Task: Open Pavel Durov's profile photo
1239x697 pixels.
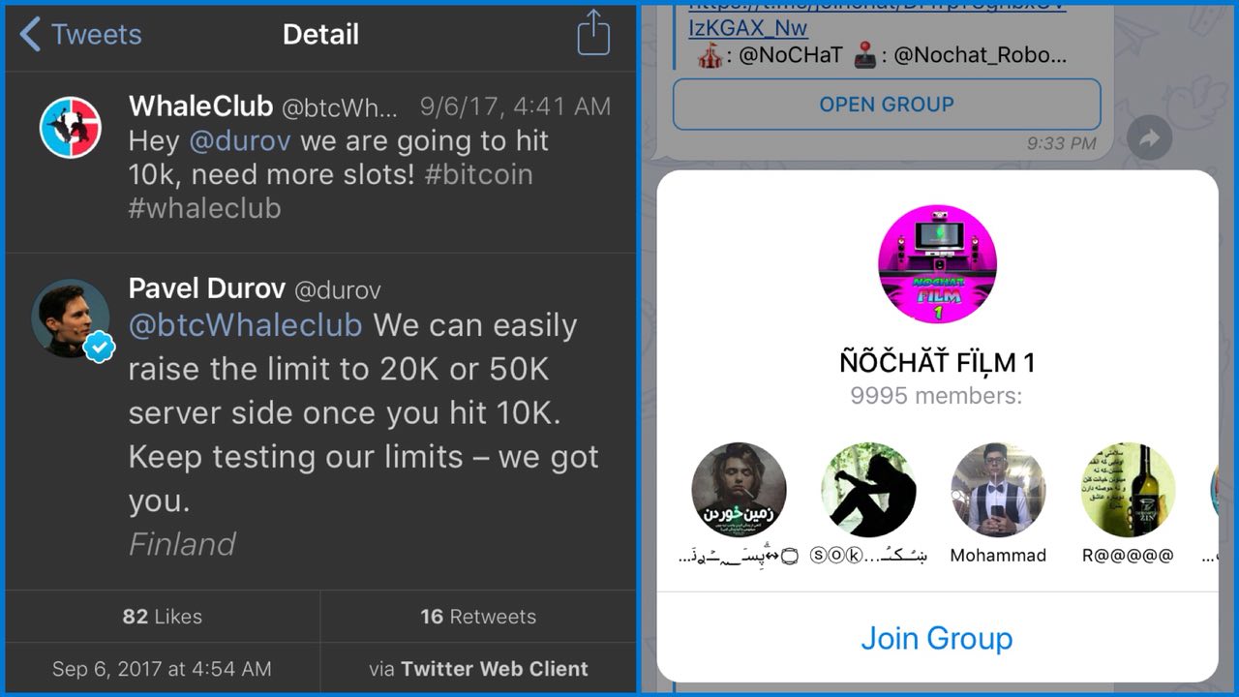Action: tap(71, 319)
